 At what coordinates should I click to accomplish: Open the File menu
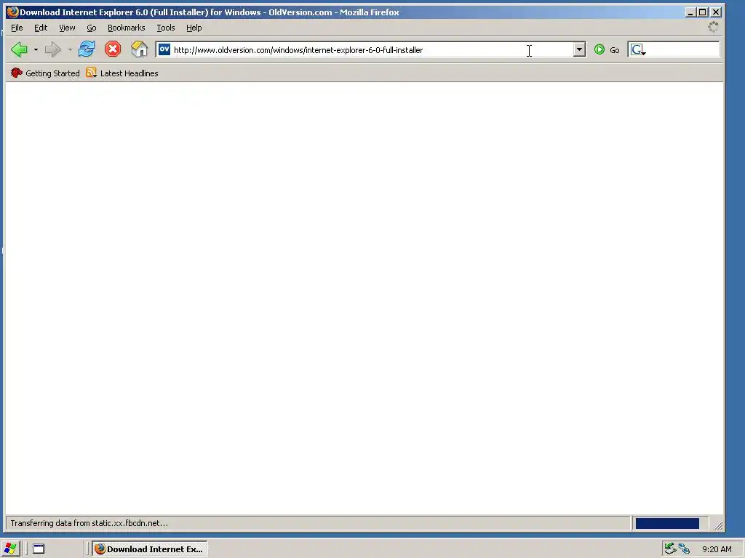point(17,28)
